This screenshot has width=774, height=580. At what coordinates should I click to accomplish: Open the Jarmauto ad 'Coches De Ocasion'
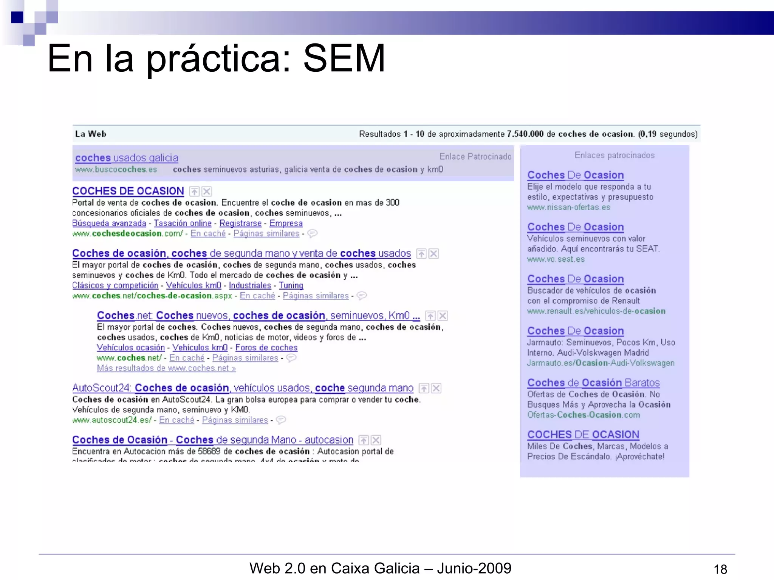coord(576,331)
